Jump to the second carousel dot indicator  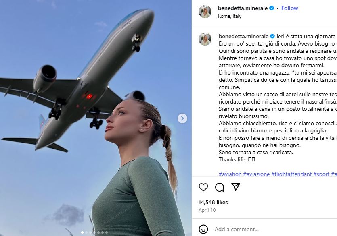86,232
